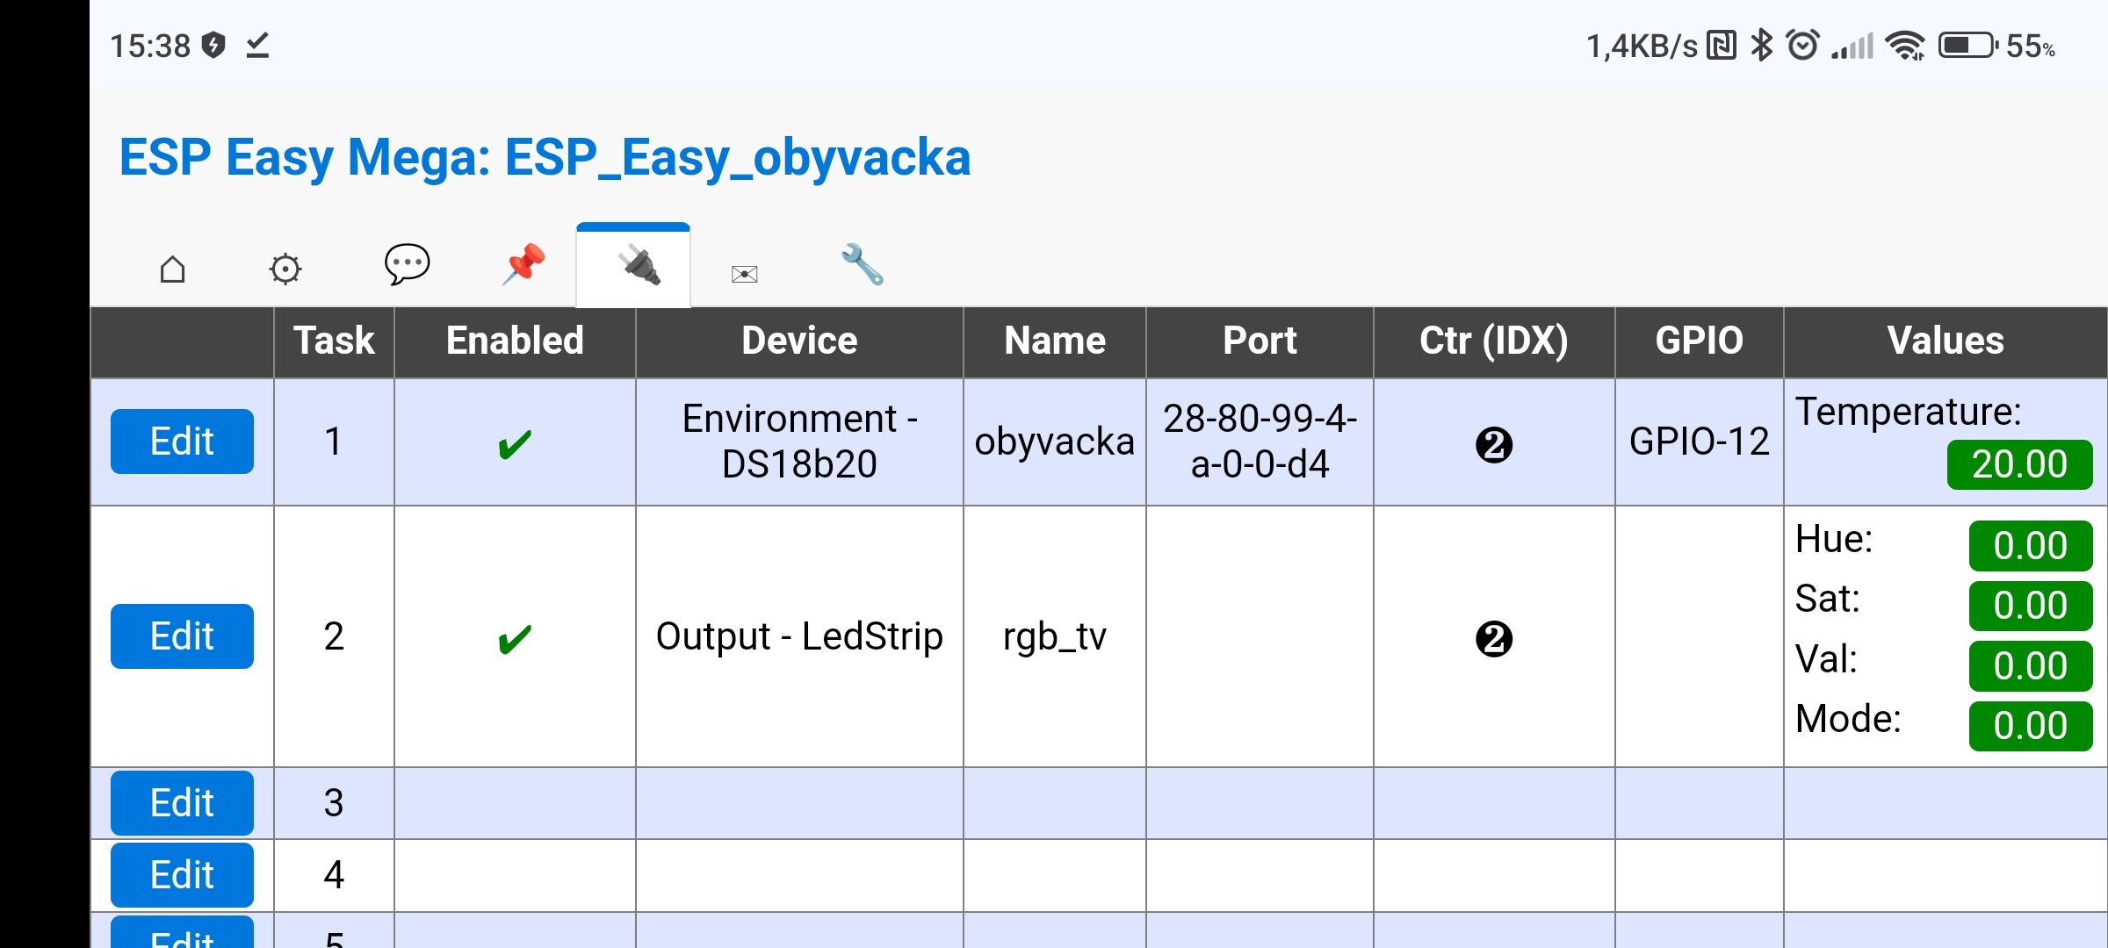Open the Notifications envelope tab
Image resolution: width=2108 pixels, height=948 pixels.
pos(744,274)
